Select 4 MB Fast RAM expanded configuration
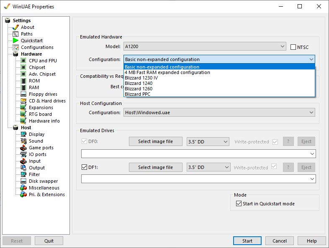The height and width of the screenshot is (248, 329). [167, 72]
